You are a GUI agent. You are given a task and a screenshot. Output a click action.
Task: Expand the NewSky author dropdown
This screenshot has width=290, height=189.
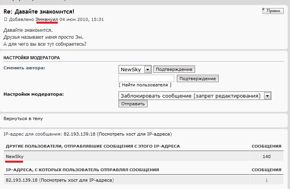(x=147, y=69)
